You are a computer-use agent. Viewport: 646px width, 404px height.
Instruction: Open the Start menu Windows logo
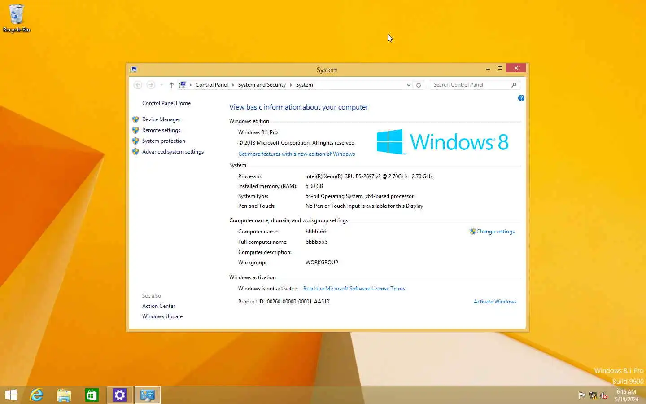11,395
